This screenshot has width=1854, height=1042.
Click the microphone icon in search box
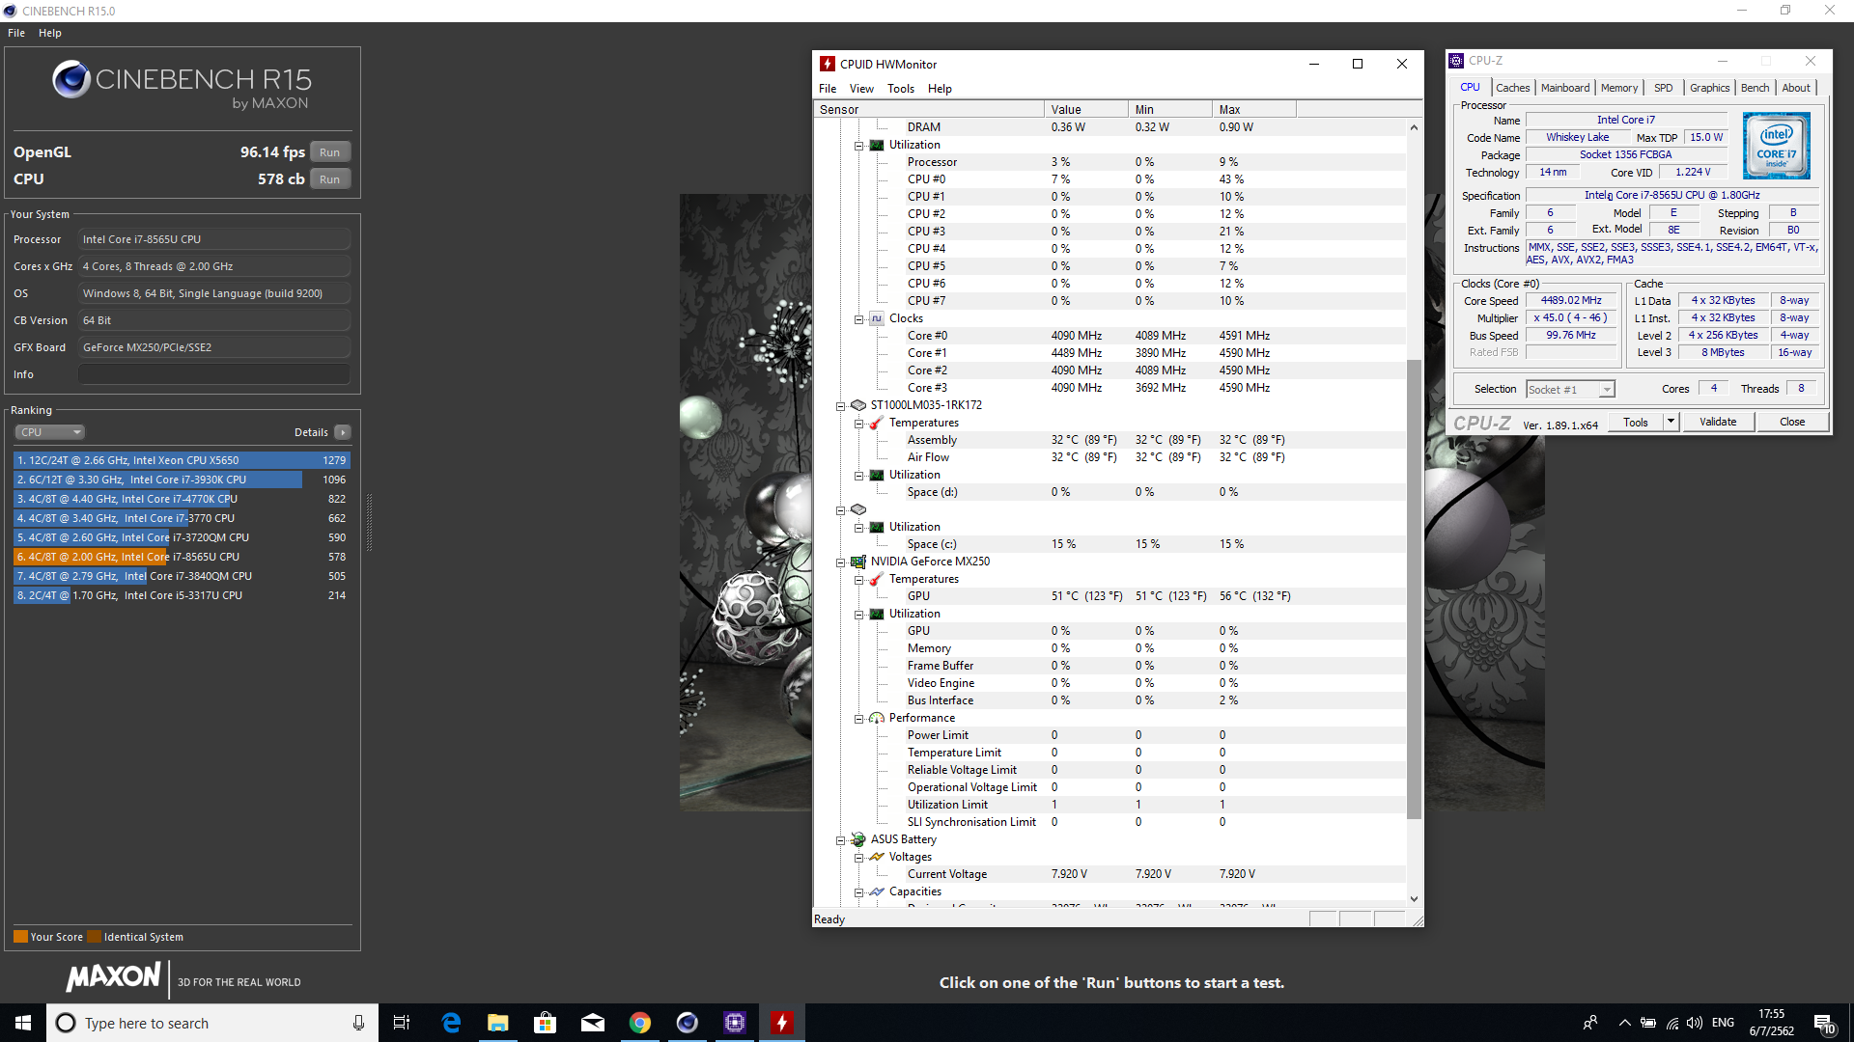pyautogui.click(x=358, y=1023)
